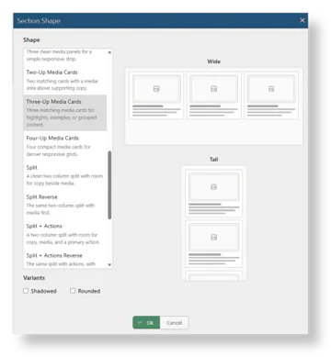Confirm with the Ok button
This screenshot has width=331, height=357.
[146, 322]
